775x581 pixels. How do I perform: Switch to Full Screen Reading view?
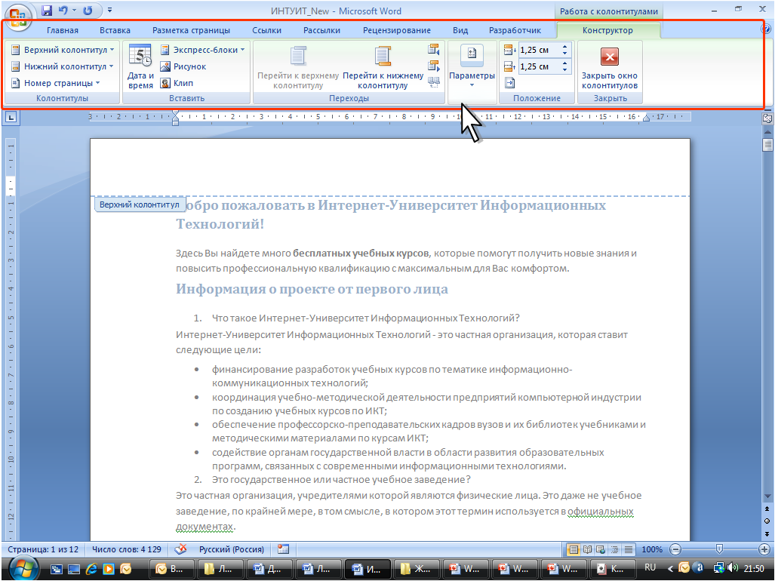pos(587,549)
